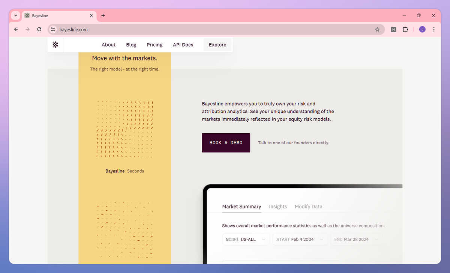This screenshot has height=273, width=450.
Task: Bookmark this page with the star icon
Action: tap(377, 29)
